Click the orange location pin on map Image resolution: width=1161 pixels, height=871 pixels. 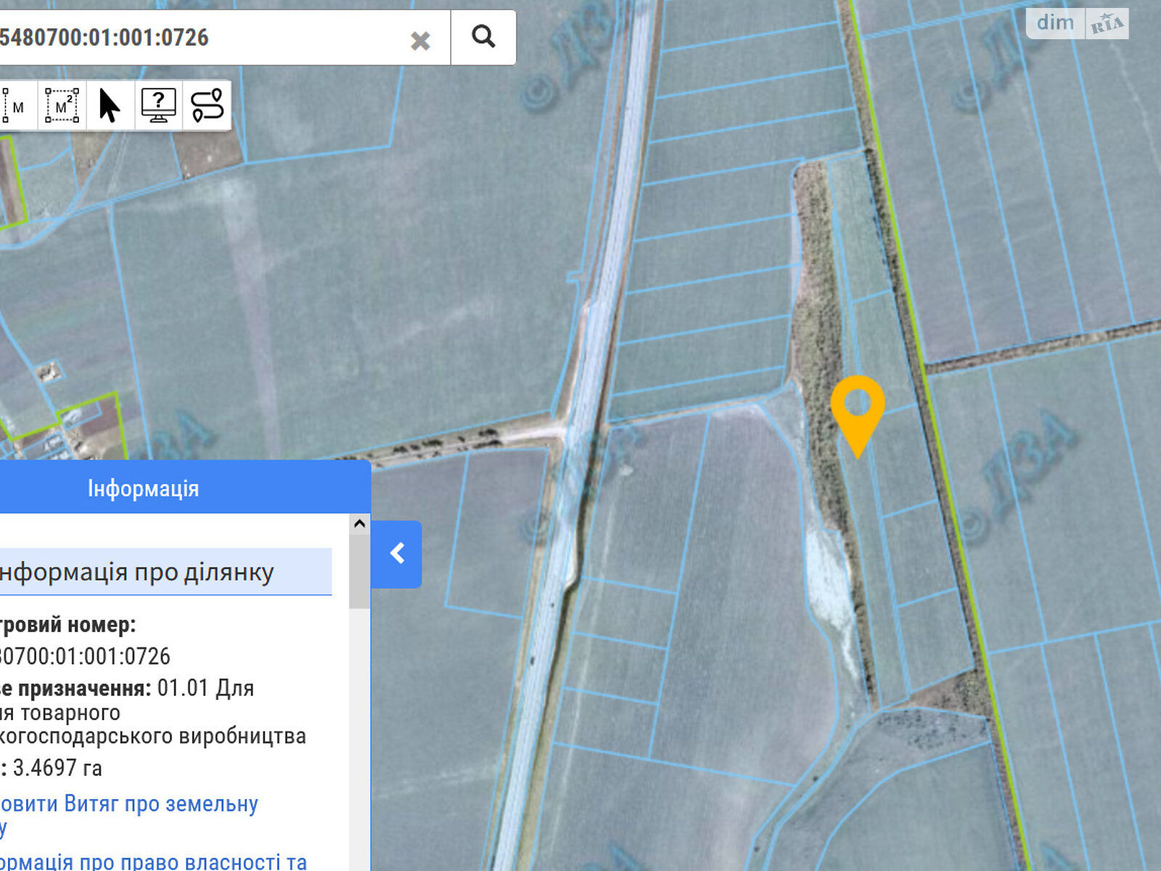pyautogui.click(x=857, y=406)
